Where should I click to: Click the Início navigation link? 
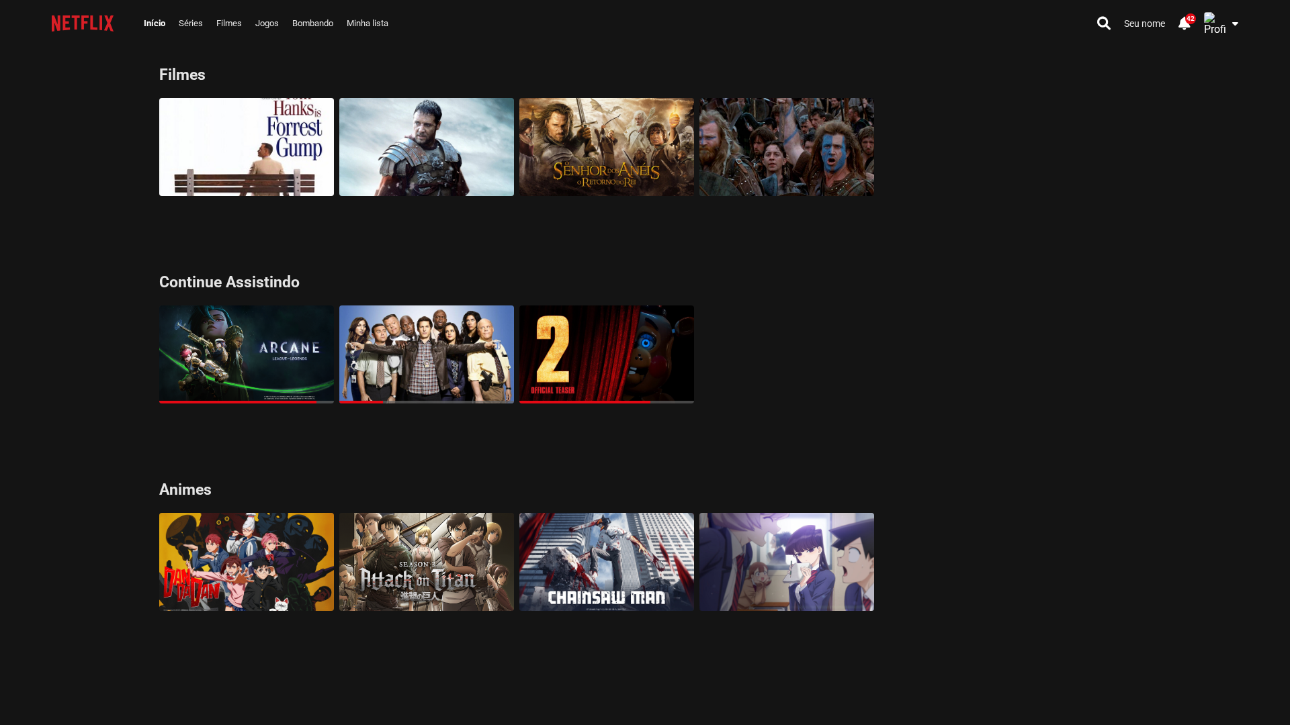coord(155,23)
